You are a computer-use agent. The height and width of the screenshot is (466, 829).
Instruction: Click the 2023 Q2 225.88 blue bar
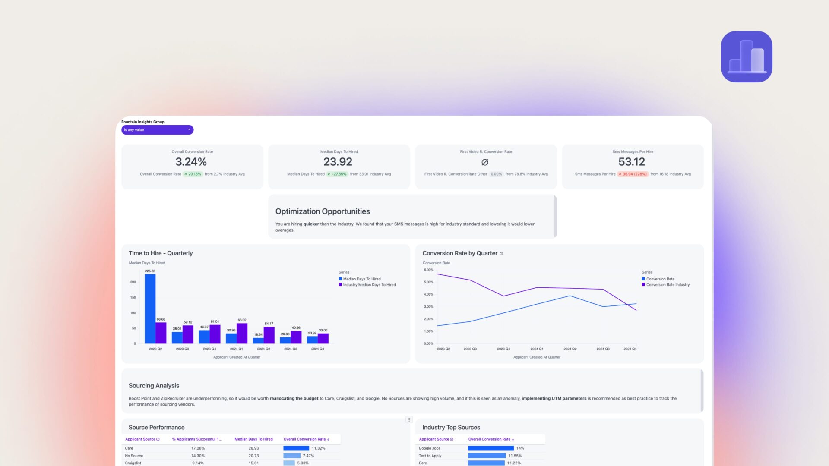pos(150,309)
